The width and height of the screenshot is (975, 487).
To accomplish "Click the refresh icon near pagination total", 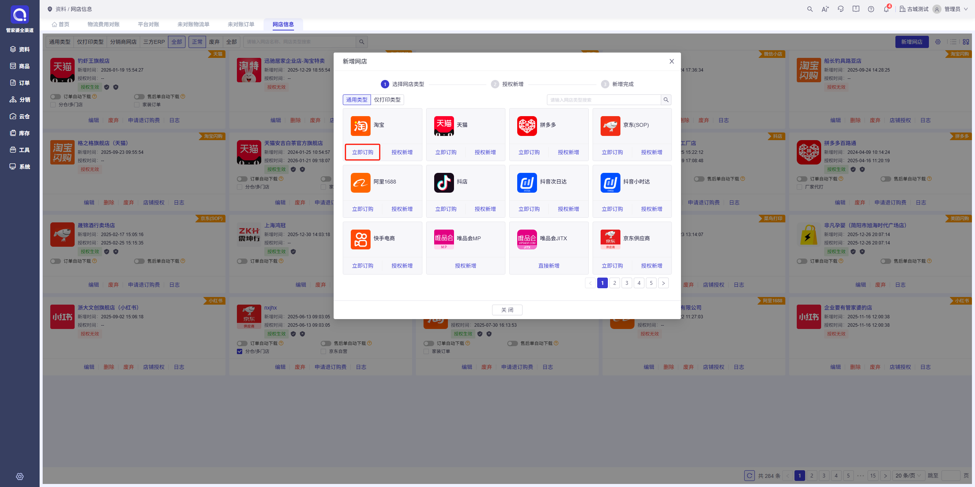I will (x=749, y=475).
